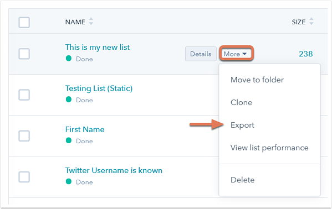Click green status dot under Twitter Username is known
This screenshot has height=209, width=332.
(69, 181)
